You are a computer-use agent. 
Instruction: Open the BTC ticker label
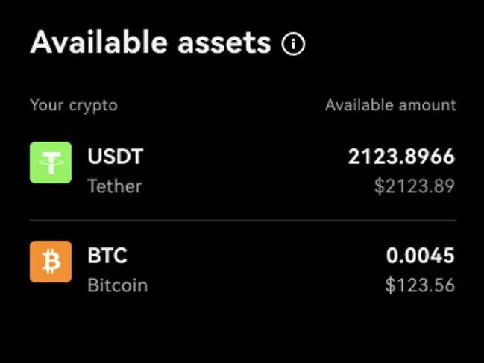[x=107, y=256]
